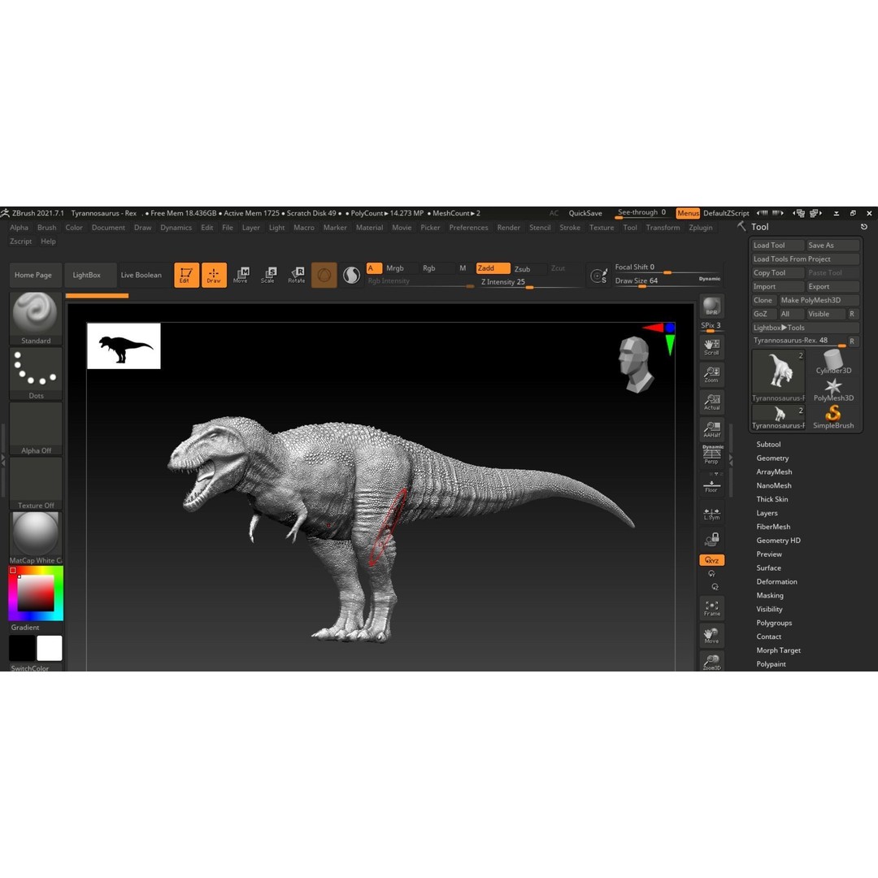Expand the Layers sub-palette

[767, 513]
